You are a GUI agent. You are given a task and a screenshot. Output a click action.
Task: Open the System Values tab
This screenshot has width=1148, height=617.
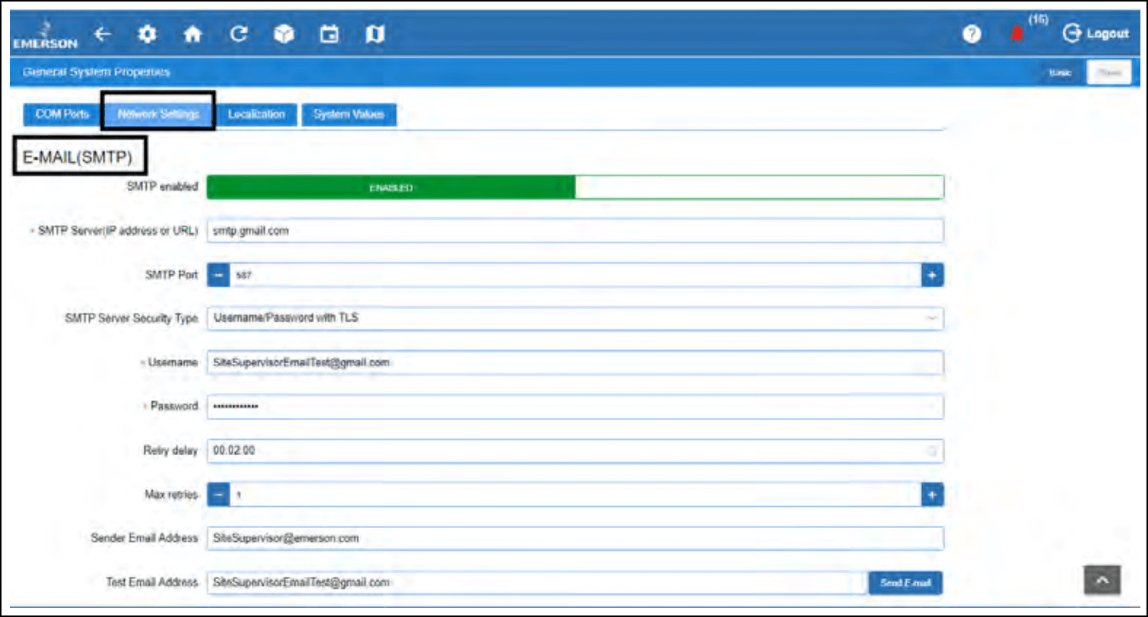tap(349, 115)
